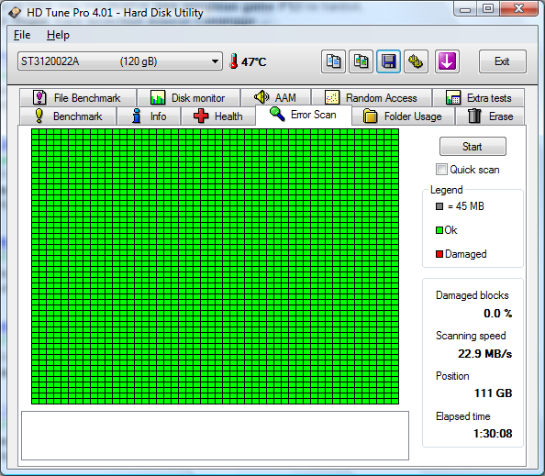Image resolution: width=545 pixels, height=476 pixels.
Task: Click the copy text to clipboard icon
Action: (x=333, y=61)
